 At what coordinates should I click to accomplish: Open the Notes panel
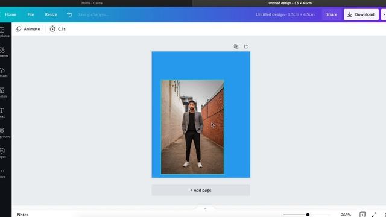click(23, 215)
